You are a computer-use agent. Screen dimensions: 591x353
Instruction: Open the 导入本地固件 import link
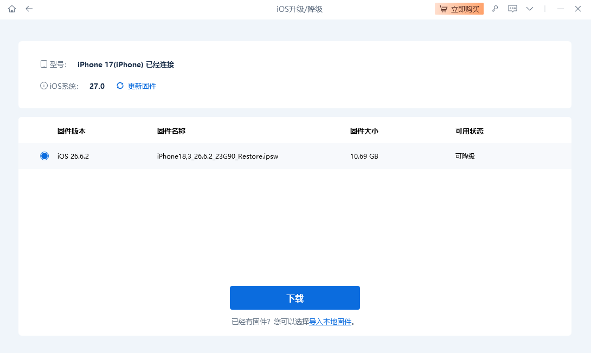coord(330,322)
